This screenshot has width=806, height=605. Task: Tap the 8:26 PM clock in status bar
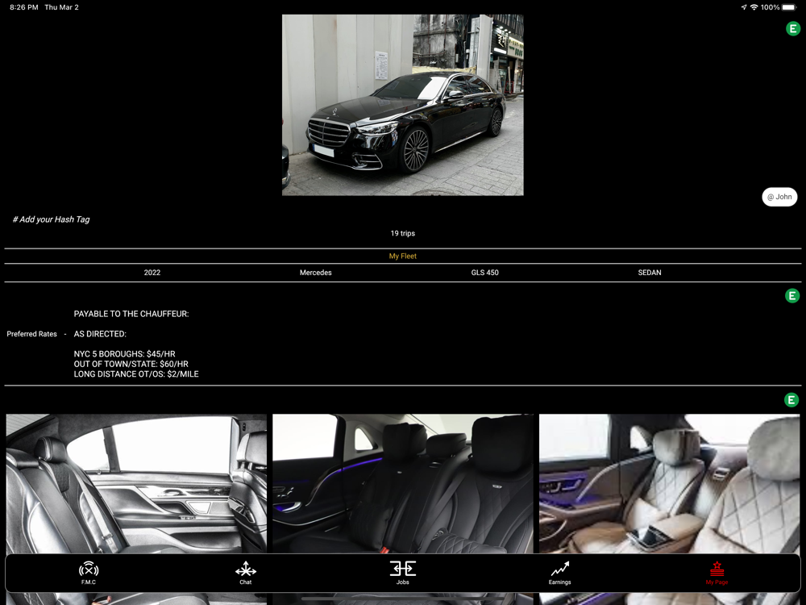click(x=23, y=7)
